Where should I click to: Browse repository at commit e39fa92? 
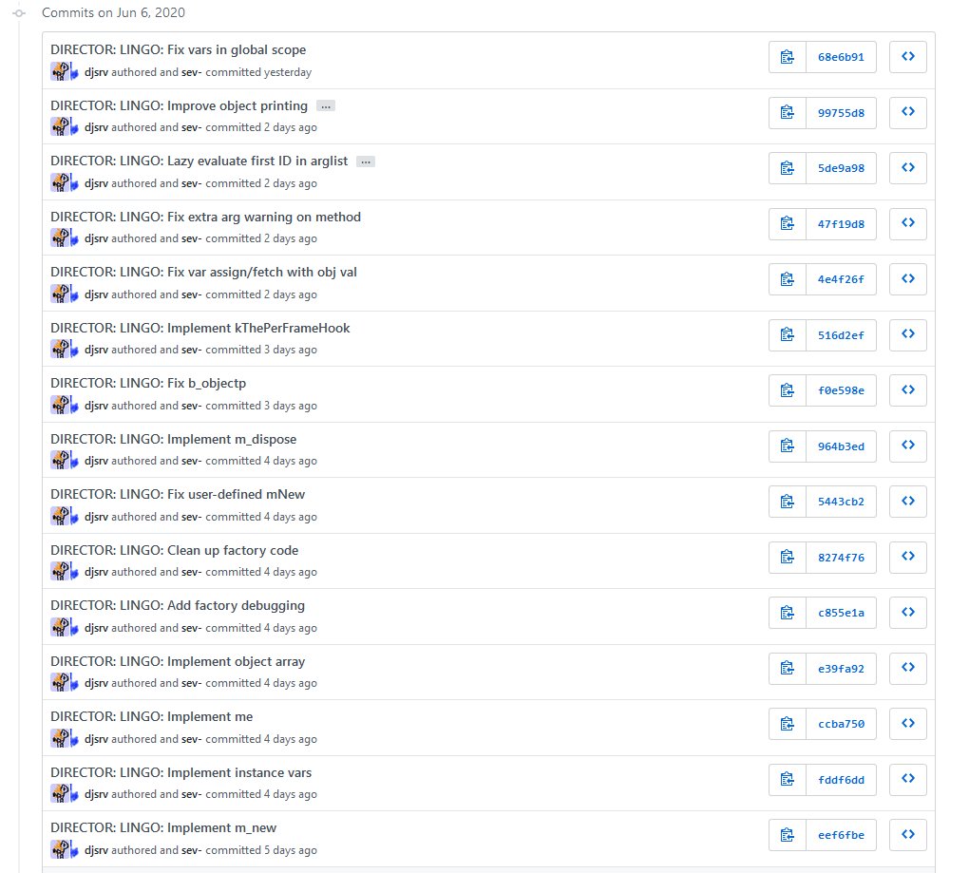(908, 669)
